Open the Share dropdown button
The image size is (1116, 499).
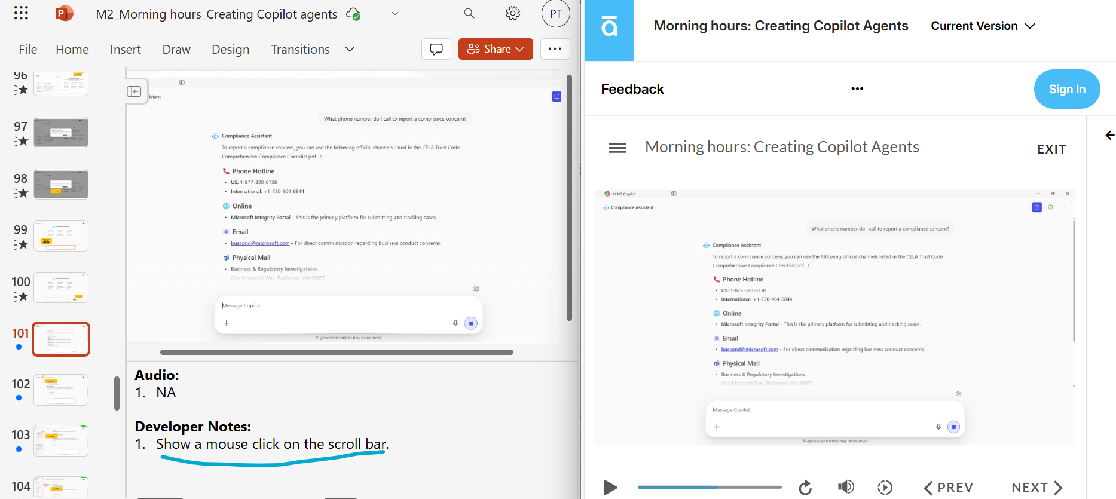coord(496,49)
